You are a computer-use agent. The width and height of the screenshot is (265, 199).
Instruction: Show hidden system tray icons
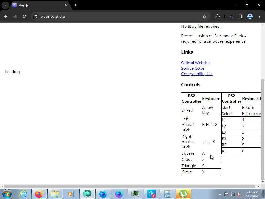pos(220,194)
